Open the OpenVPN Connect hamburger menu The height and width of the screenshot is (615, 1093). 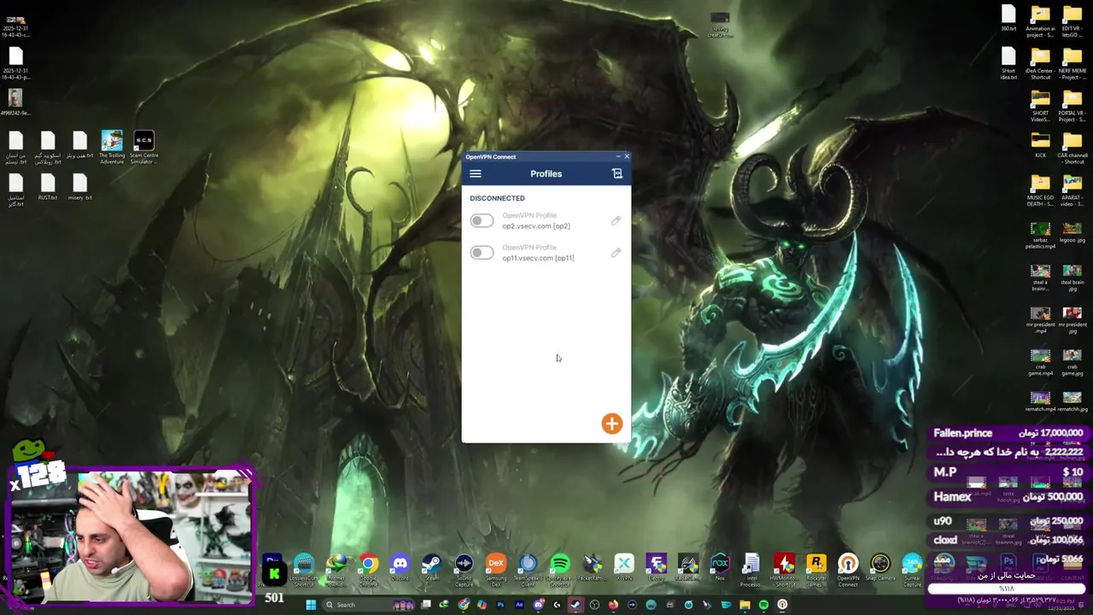pyautogui.click(x=476, y=174)
